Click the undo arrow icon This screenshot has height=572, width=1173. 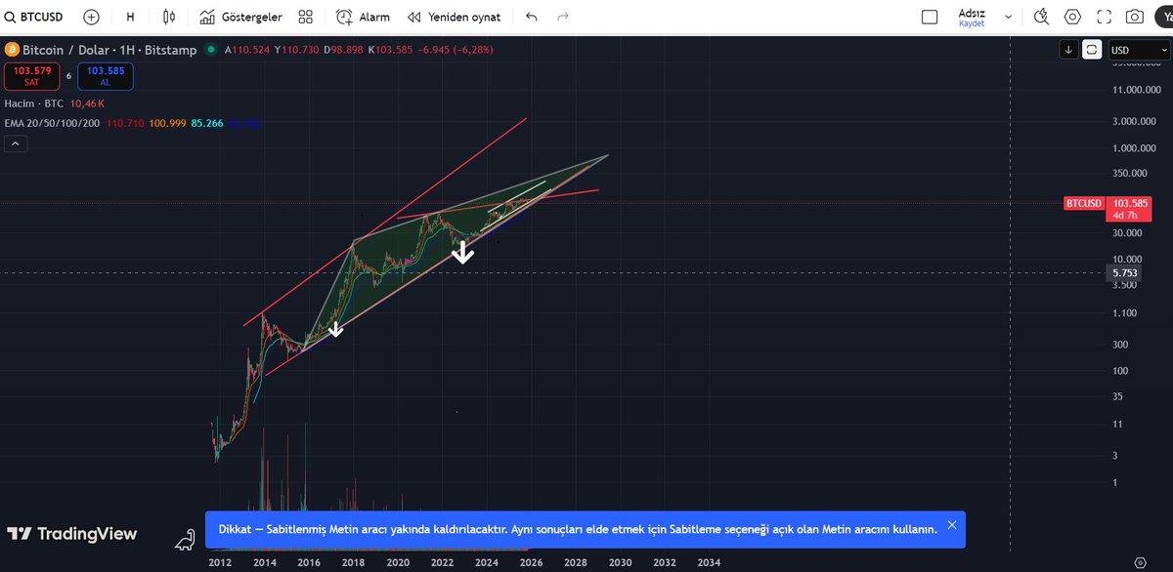[x=530, y=17]
